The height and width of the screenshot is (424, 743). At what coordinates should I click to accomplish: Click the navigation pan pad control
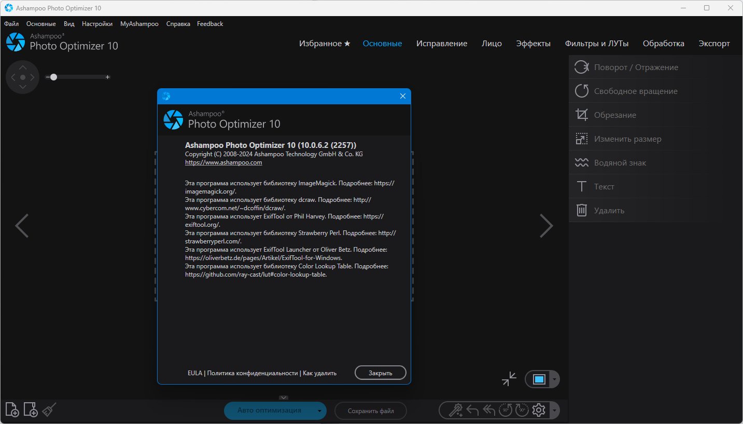coord(22,77)
